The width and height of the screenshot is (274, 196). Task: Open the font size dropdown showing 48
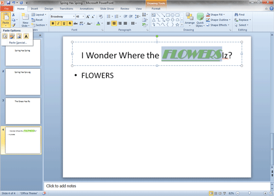tap(83, 16)
